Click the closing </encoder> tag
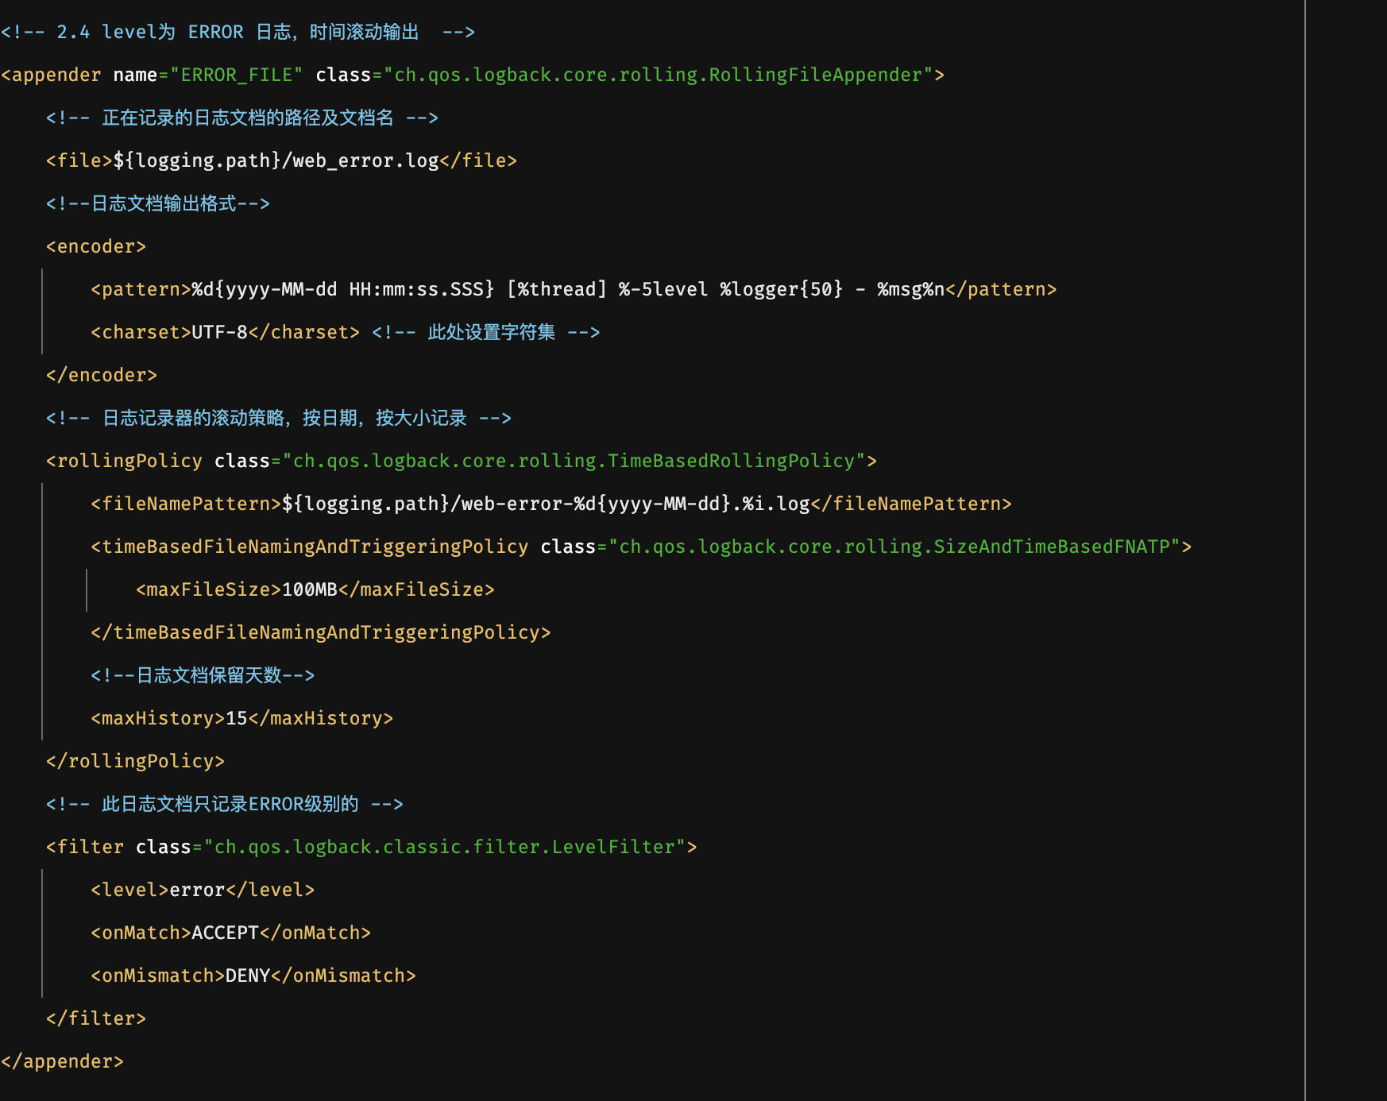 pos(102,375)
